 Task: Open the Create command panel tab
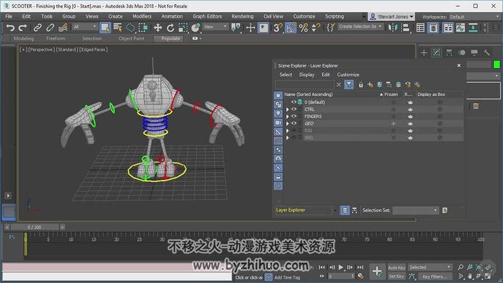(x=424, y=53)
